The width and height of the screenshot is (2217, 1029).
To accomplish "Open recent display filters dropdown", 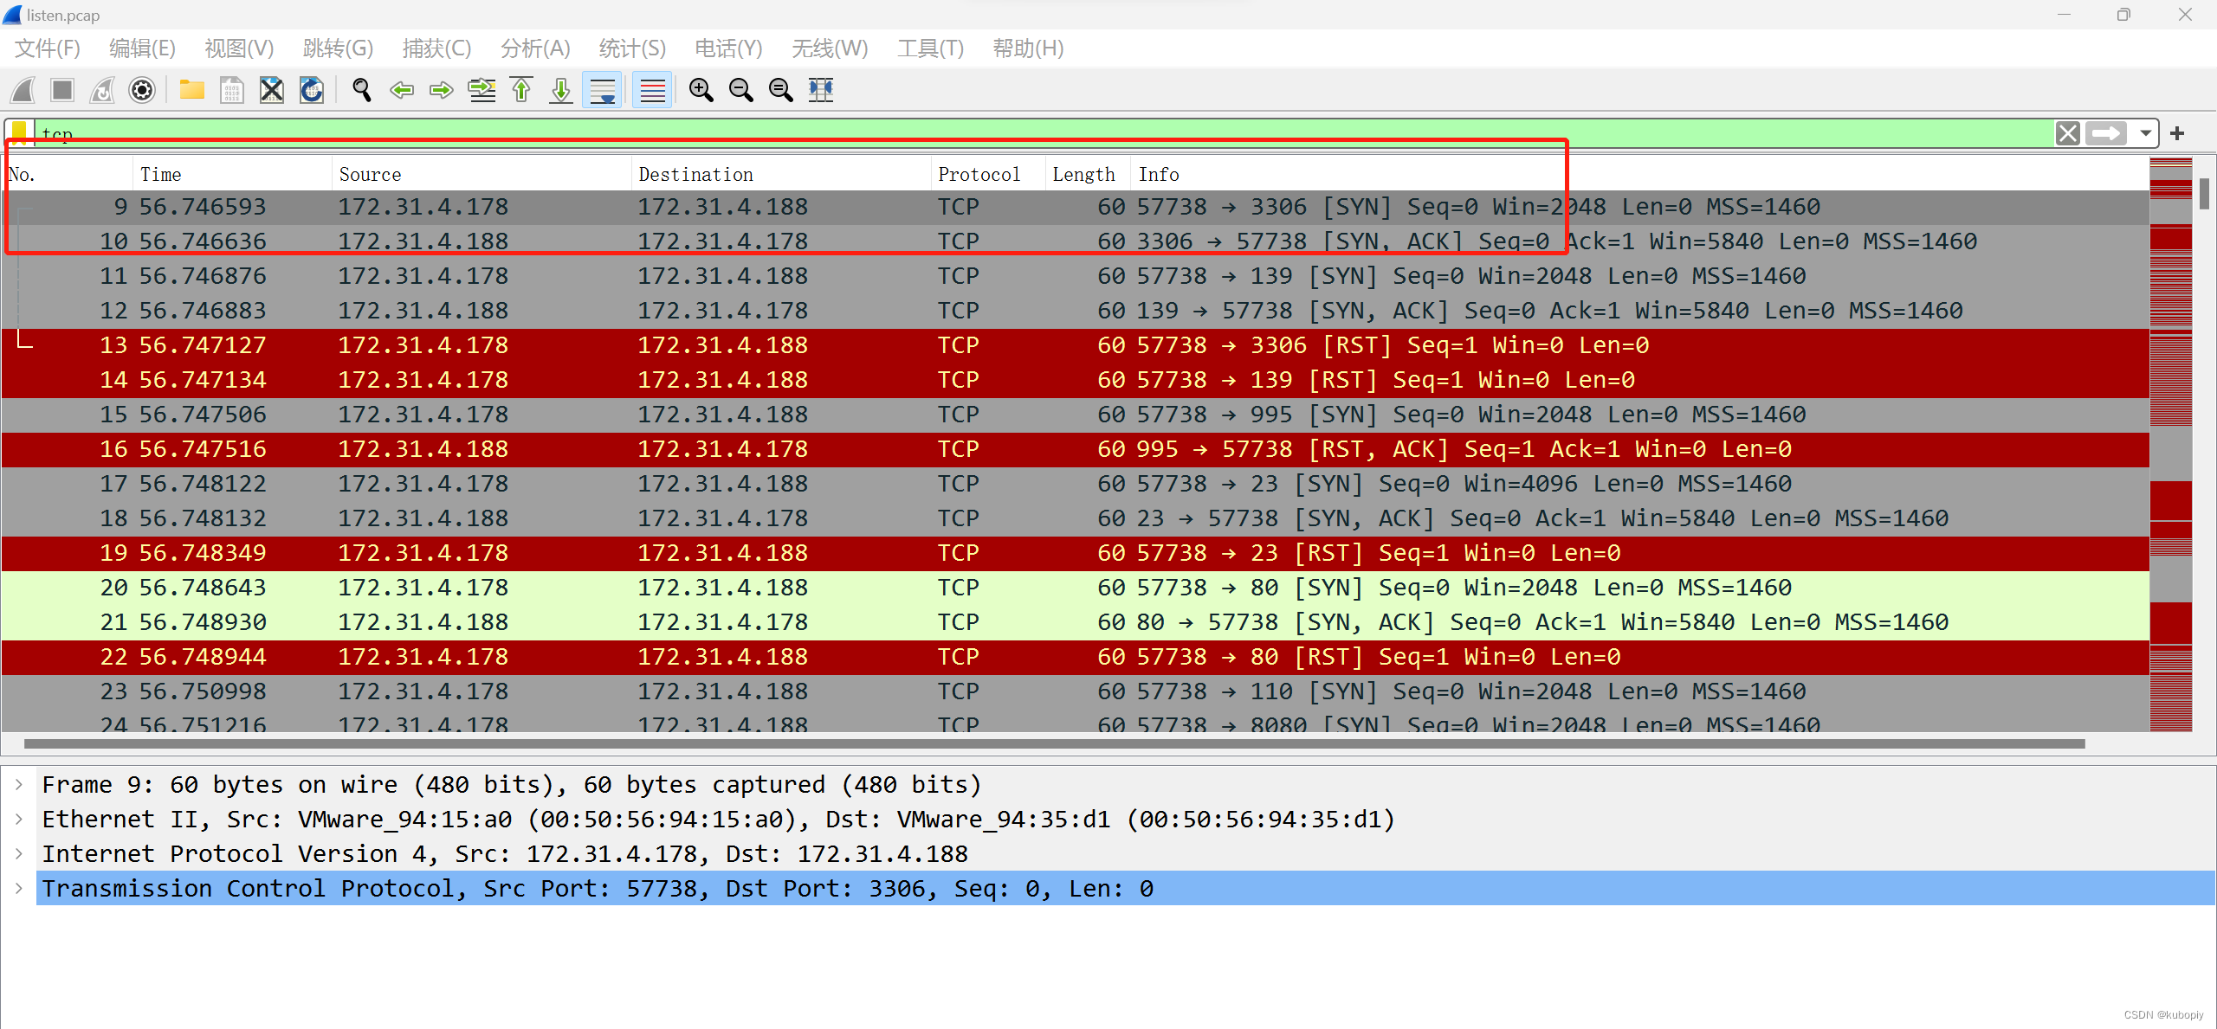I will [x=2145, y=133].
